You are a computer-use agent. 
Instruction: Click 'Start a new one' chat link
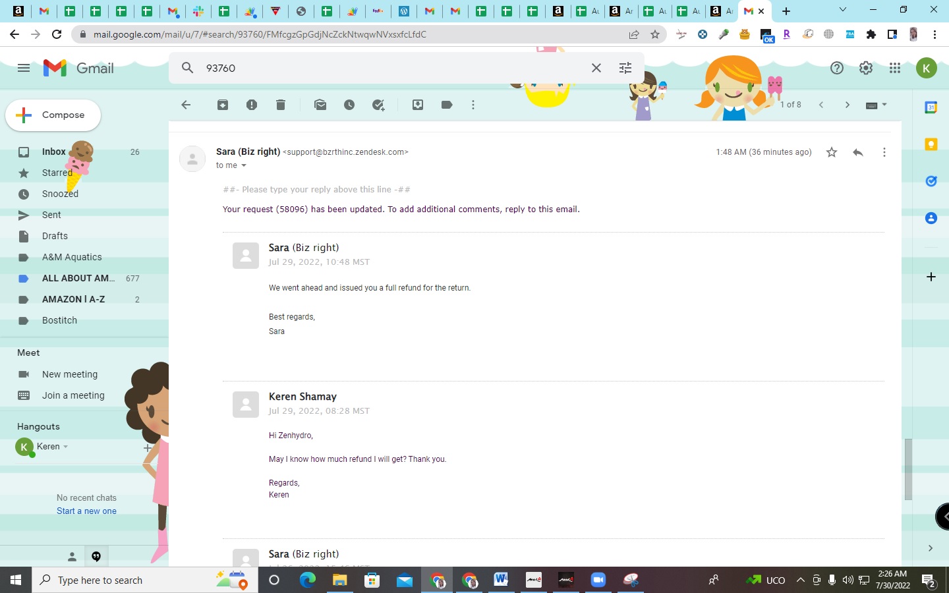(x=86, y=511)
